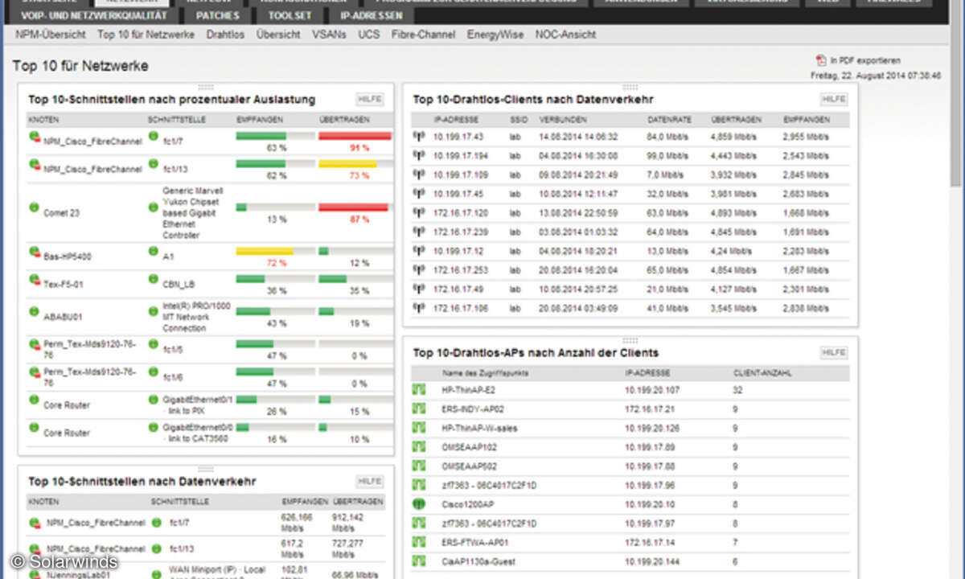Open the UCS submenu item
This screenshot has height=579, width=965.
point(369,35)
